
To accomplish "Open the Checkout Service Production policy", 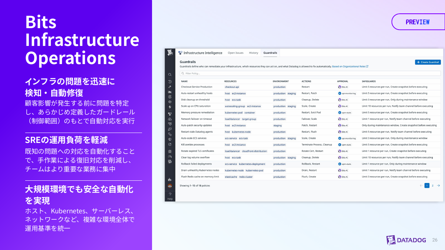I will click(197, 87).
